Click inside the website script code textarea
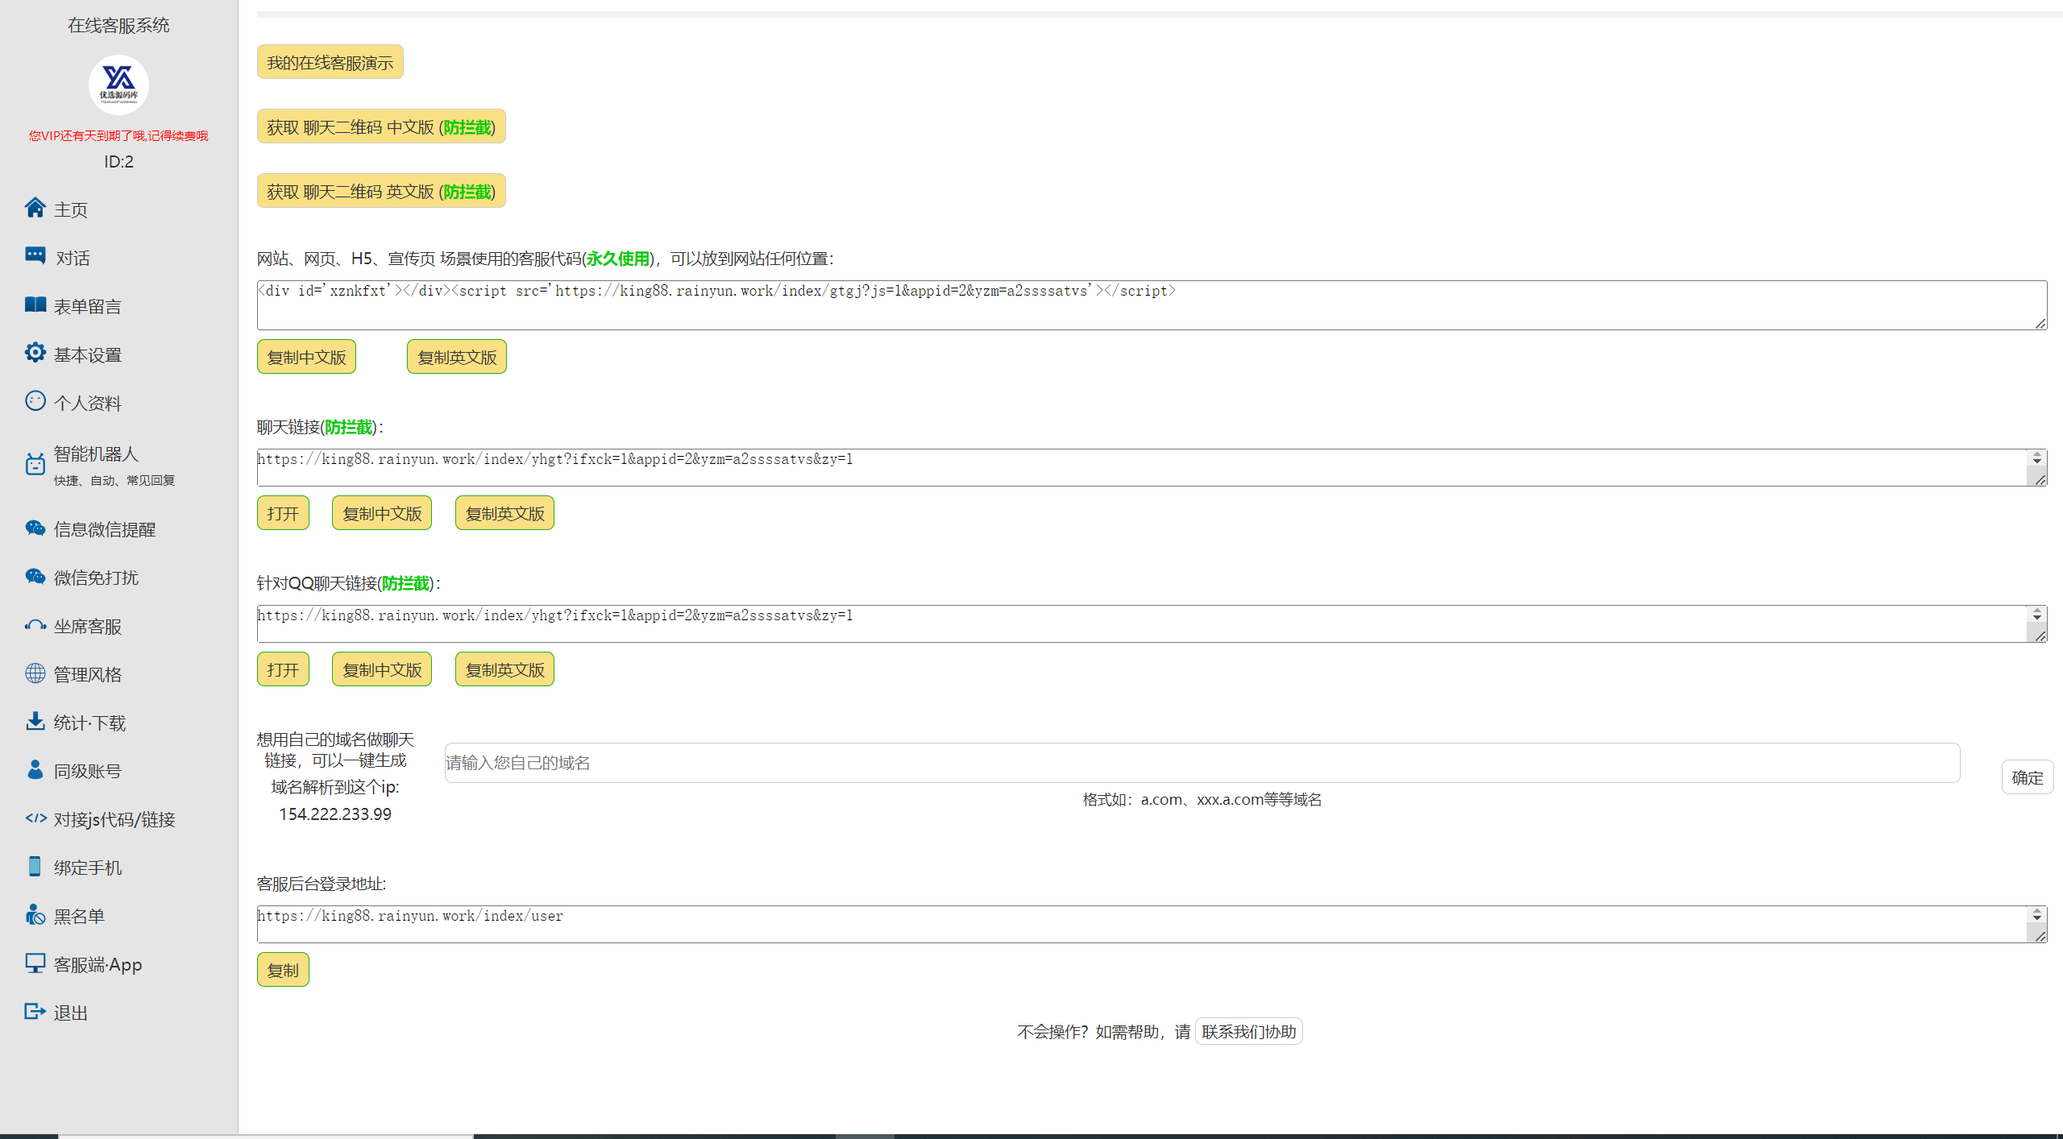Screen dimensions: 2063x1139 (x=1152, y=305)
